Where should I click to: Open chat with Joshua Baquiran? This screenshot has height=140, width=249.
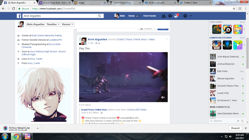click(227, 64)
